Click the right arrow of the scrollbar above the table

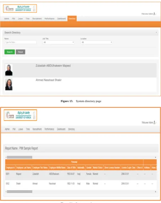[155, 157]
